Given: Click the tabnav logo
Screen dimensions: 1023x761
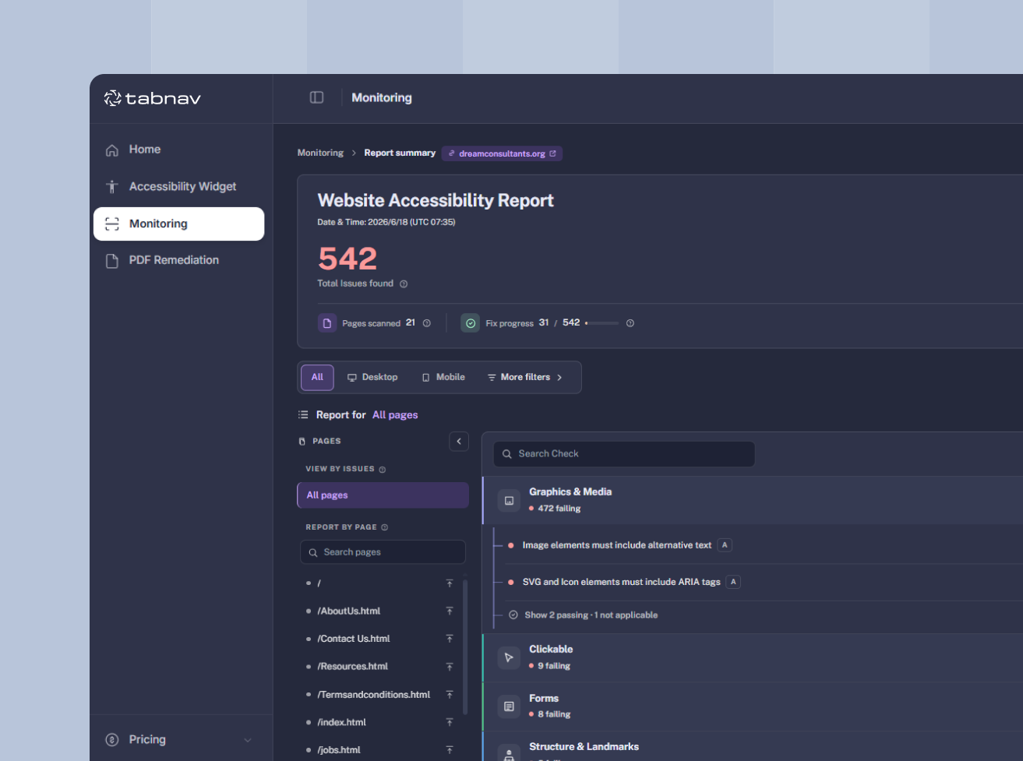Looking at the screenshot, I should (x=153, y=98).
